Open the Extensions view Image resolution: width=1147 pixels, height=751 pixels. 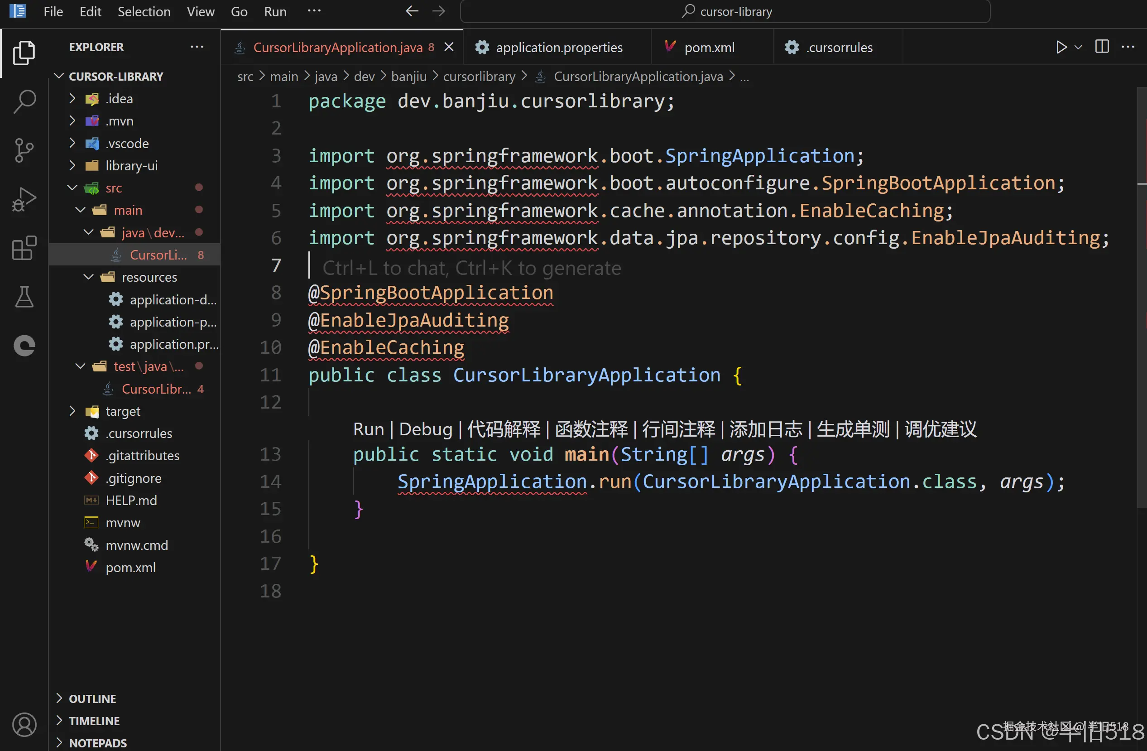(x=24, y=249)
